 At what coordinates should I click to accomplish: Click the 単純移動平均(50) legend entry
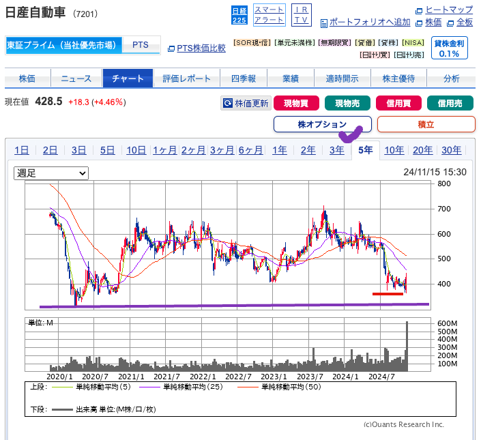click(279, 387)
